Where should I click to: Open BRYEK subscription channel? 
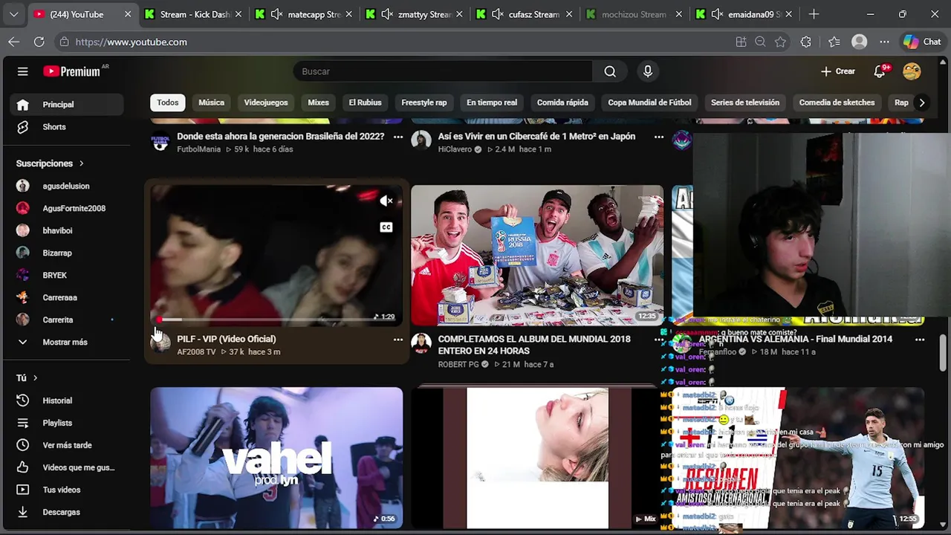click(67, 276)
